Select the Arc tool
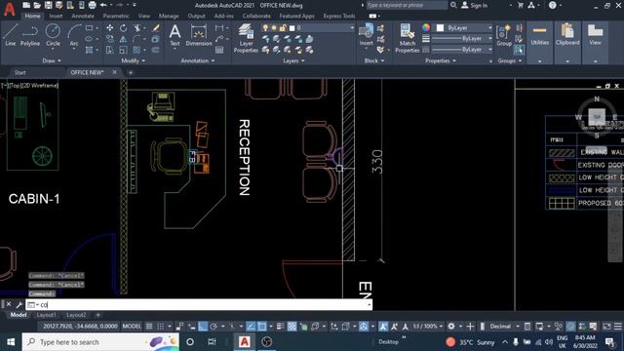This screenshot has height=351, width=624. 74,35
